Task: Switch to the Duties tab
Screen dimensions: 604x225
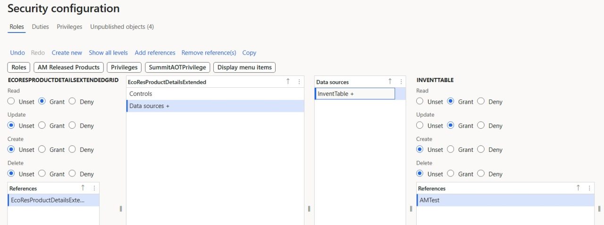Action: pyautogui.click(x=40, y=27)
